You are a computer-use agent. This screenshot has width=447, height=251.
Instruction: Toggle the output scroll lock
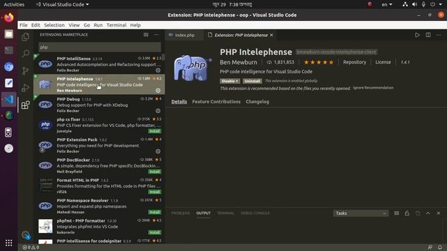[407, 213]
